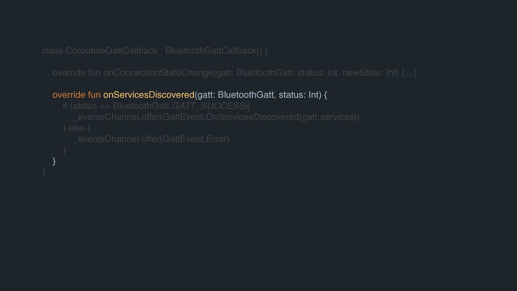This screenshot has height=291, width=517.
Task: Click the white closing brace of onServicesDiscovered
Action: click(x=54, y=161)
